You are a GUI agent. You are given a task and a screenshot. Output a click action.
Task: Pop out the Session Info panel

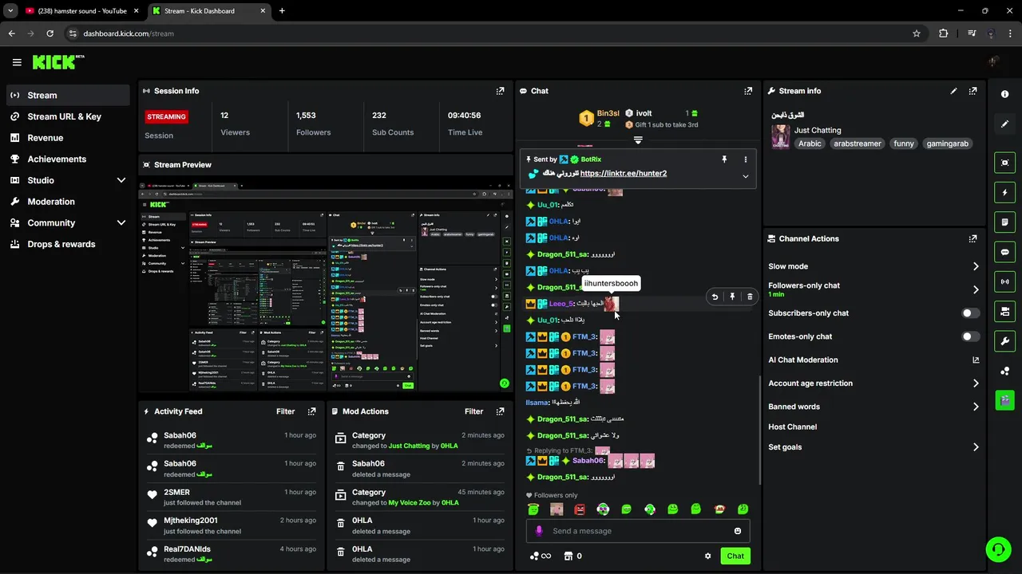(x=500, y=91)
